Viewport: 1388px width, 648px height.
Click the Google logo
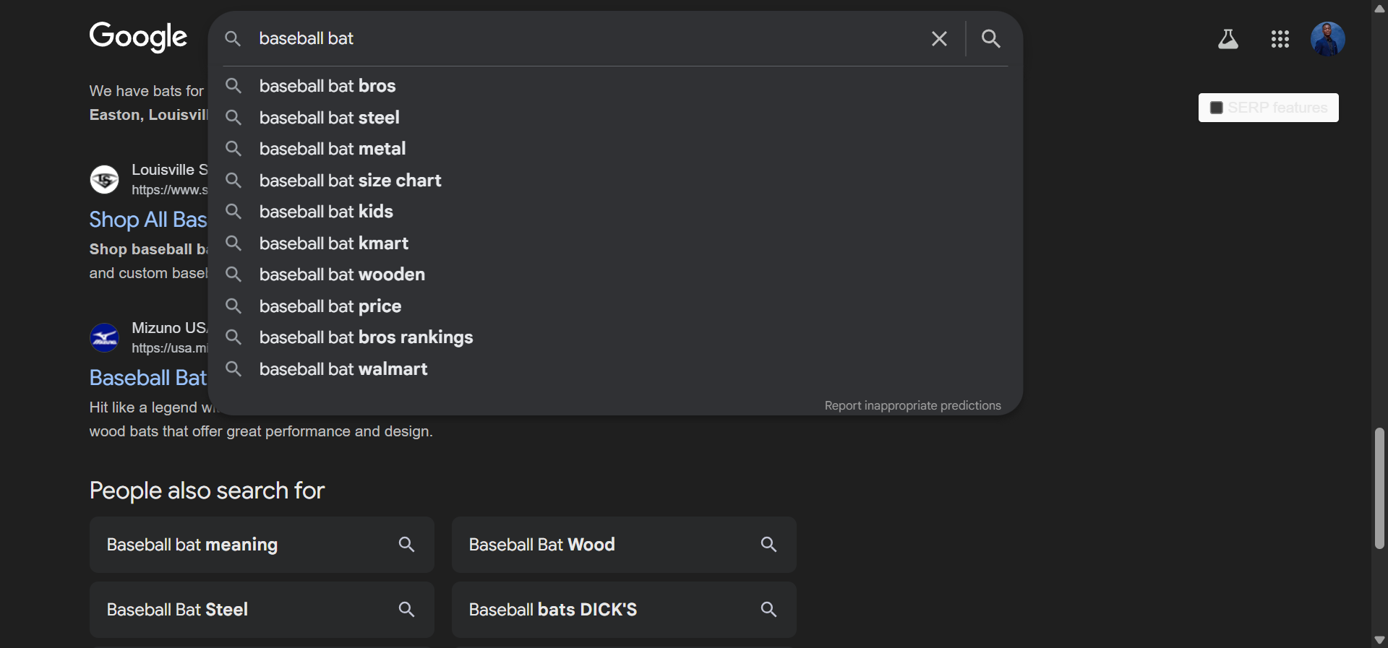coord(138,37)
